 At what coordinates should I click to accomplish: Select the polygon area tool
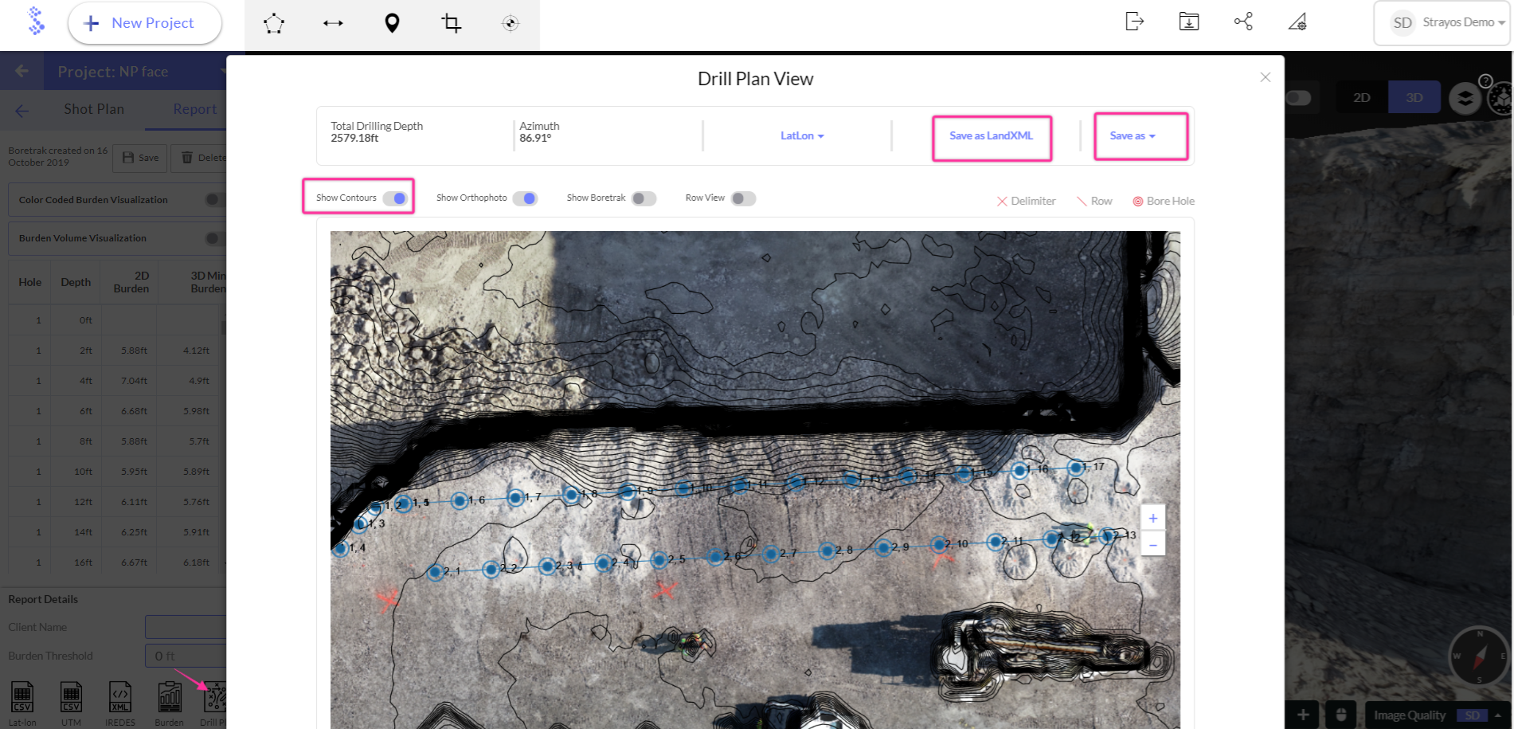pyautogui.click(x=273, y=23)
